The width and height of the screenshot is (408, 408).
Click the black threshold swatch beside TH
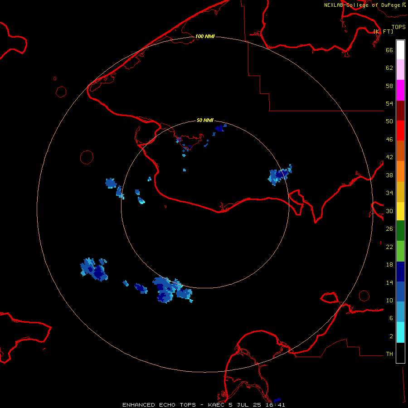400,353
